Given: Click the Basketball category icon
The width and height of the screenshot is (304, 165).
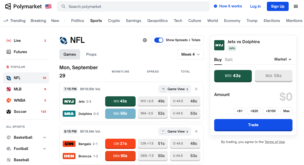Looking at the screenshot, I should point(8,137).
